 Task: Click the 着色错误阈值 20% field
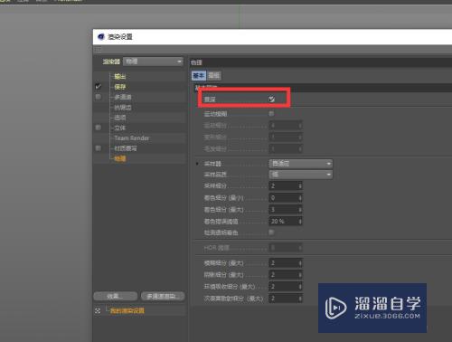tap(286, 222)
